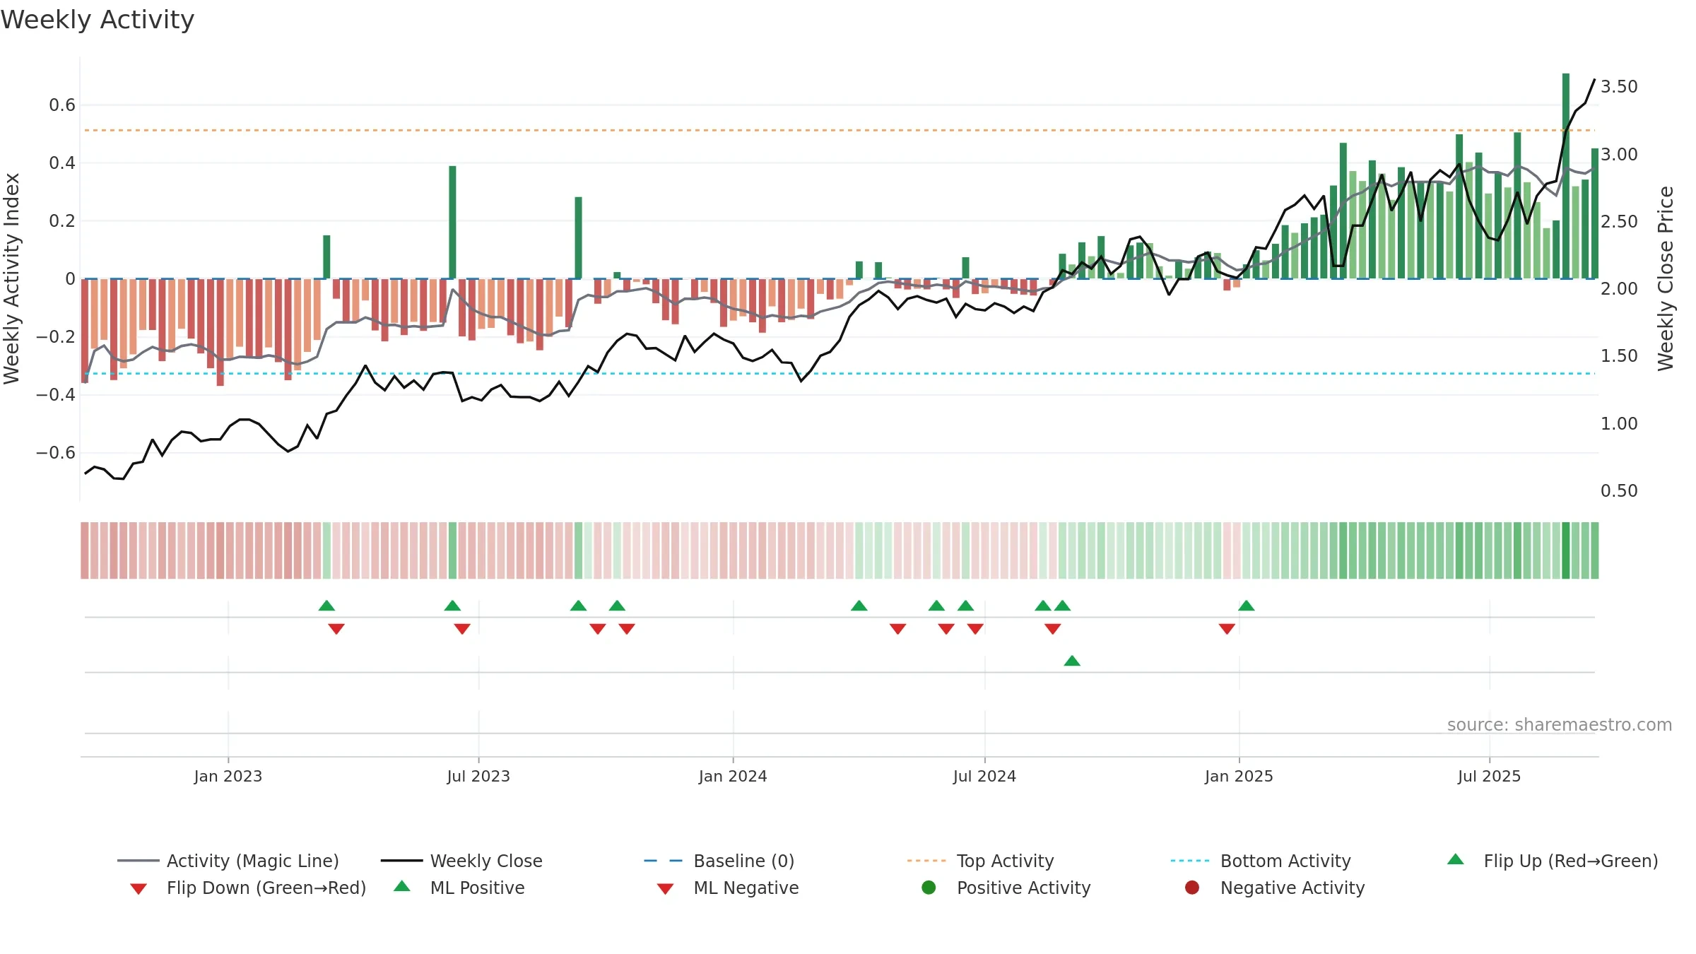Toggle the ML Negative legend entry

(x=728, y=888)
